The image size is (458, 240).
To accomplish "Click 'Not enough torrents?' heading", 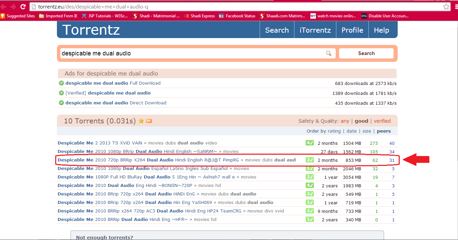I will (x=105, y=237).
